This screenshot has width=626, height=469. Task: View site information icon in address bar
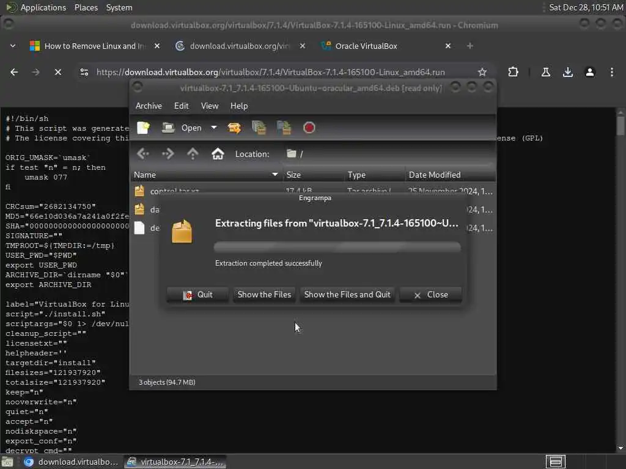pyautogui.click(x=84, y=72)
